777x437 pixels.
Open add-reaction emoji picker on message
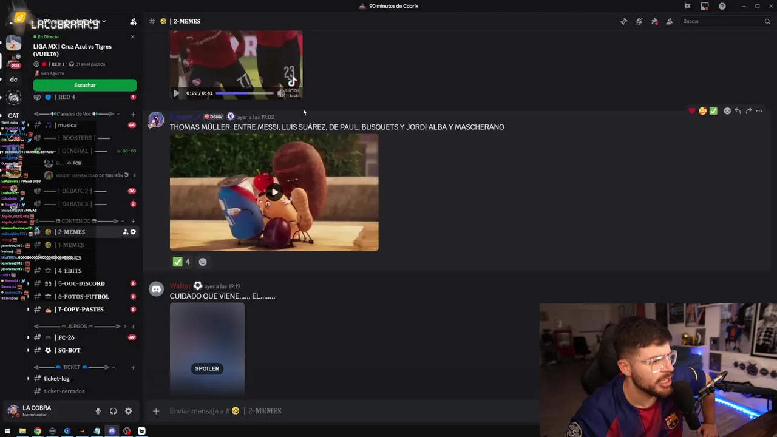coord(727,111)
